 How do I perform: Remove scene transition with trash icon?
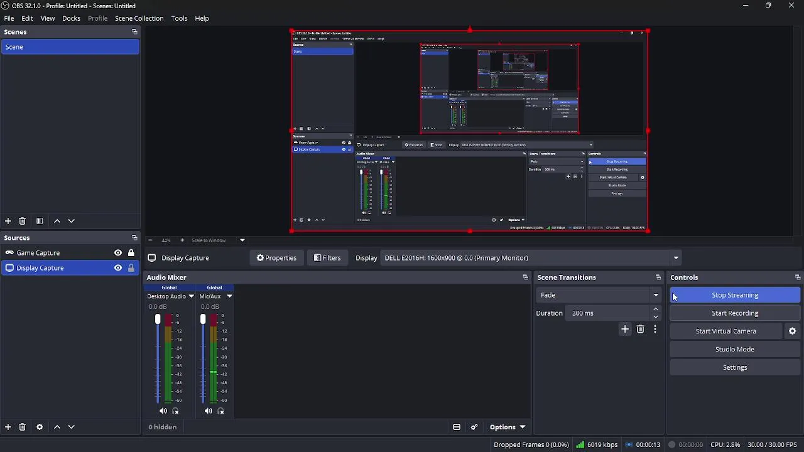click(641, 330)
